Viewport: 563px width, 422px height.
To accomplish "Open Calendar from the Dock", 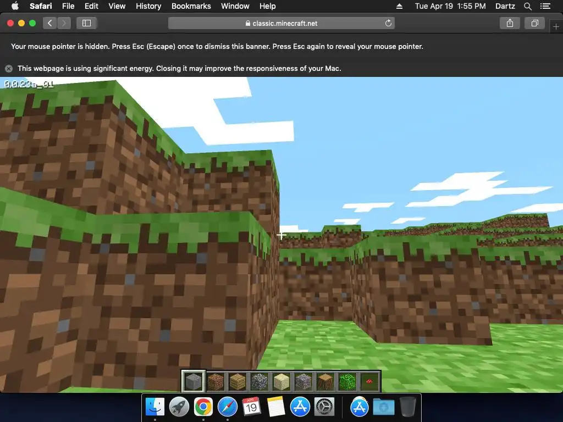I will 251,407.
